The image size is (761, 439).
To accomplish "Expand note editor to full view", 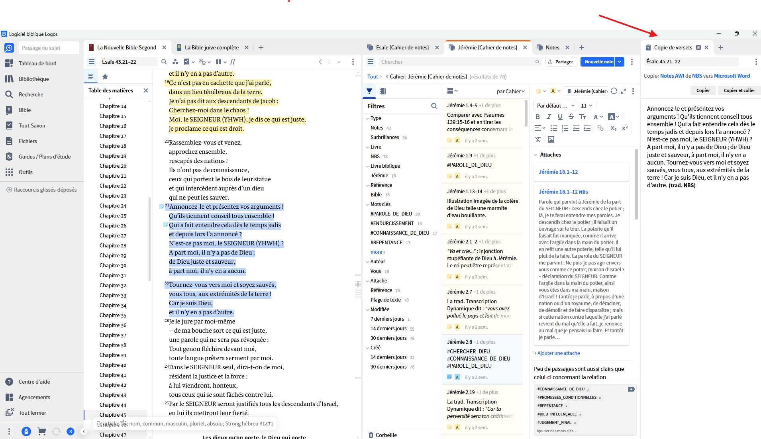I will point(624,91).
